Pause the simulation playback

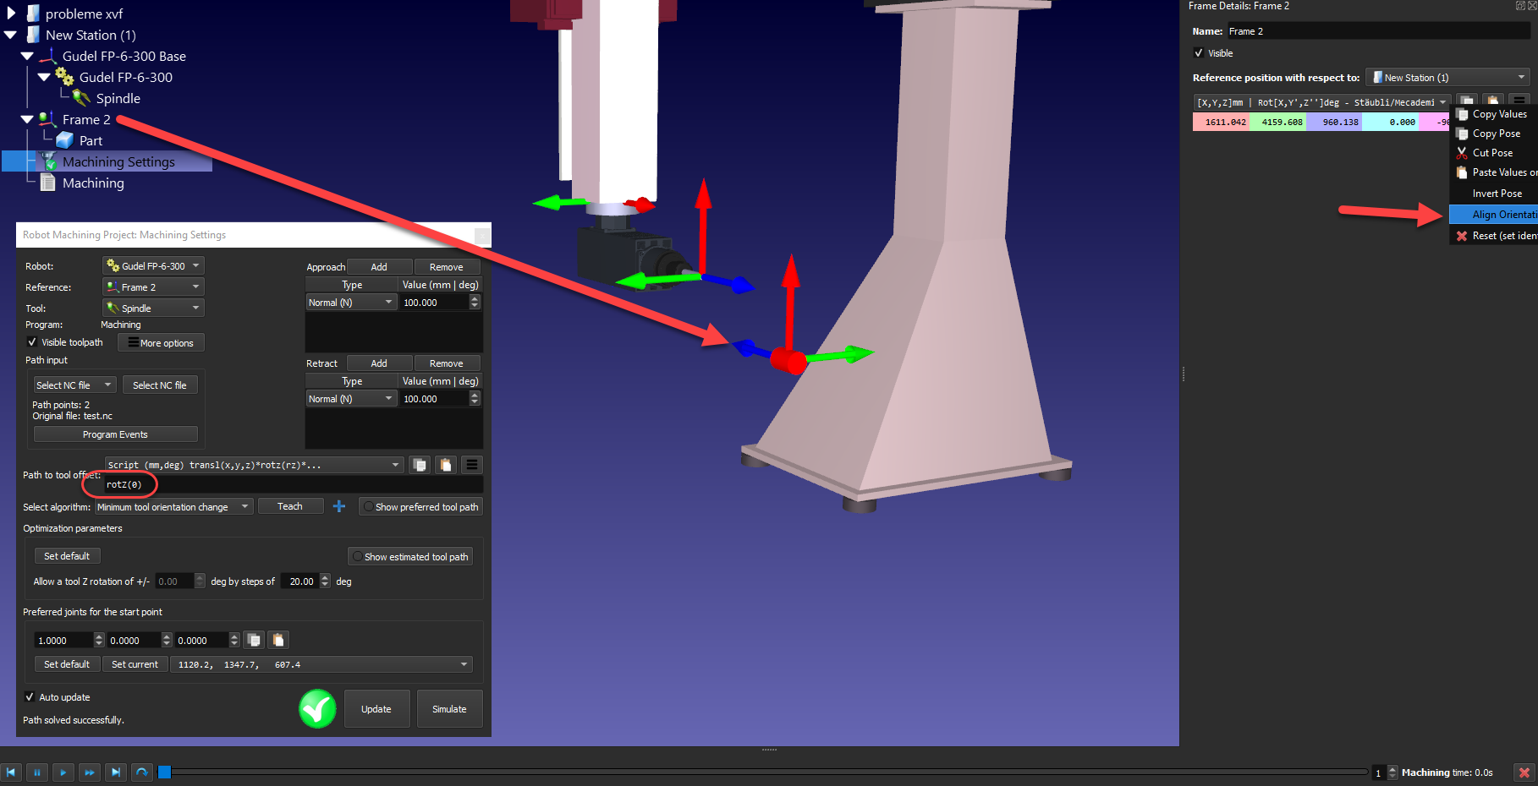tap(36, 772)
